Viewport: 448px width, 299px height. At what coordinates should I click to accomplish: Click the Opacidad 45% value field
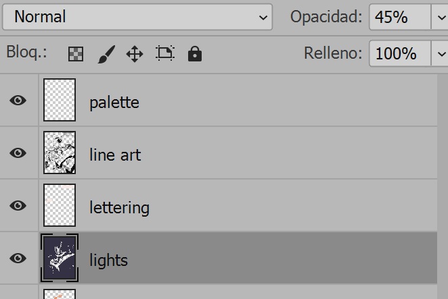pos(399,17)
